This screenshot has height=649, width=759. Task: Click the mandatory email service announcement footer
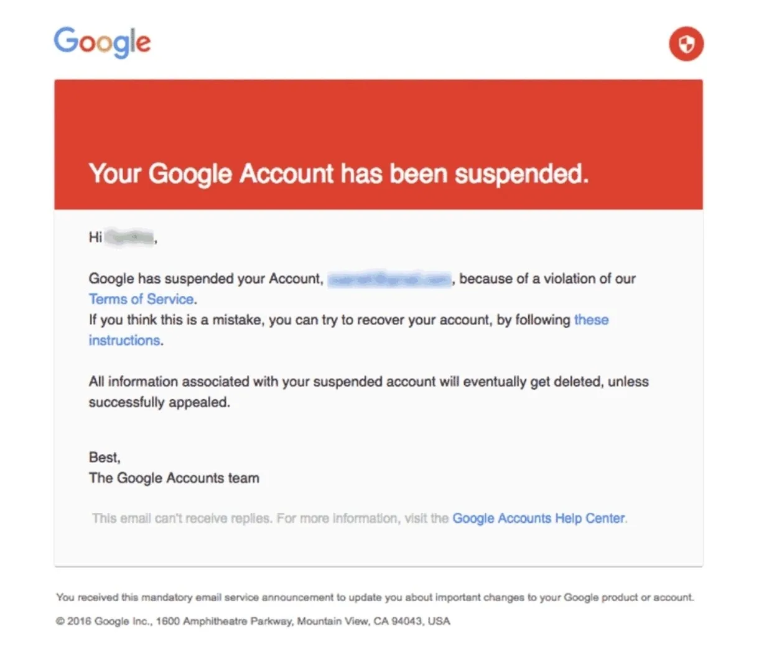375,597
